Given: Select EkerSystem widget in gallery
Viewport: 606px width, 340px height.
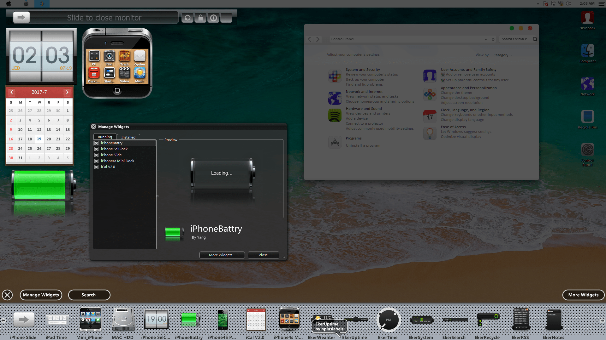Looking at the screenshot, I should [x=421, y=320].
